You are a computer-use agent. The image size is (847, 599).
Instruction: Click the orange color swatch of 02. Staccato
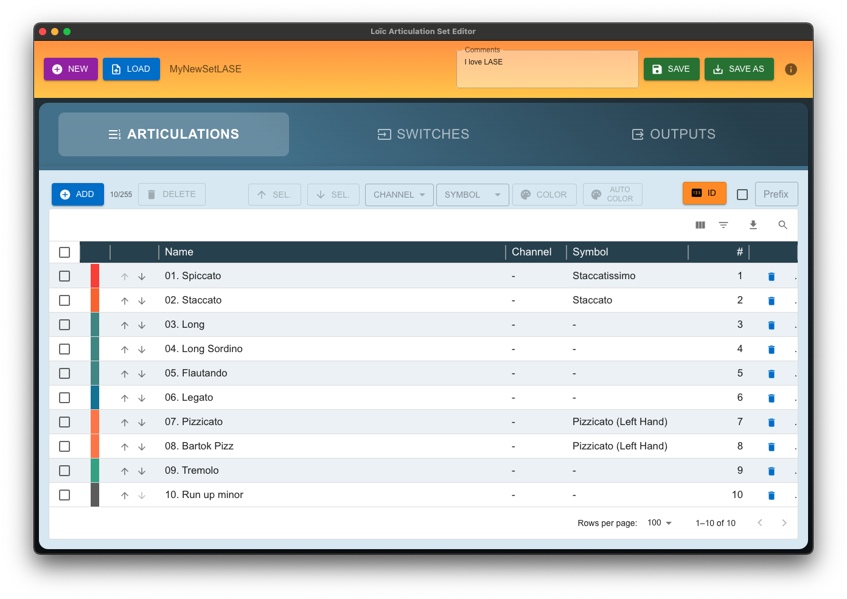click(x=95, y=300)
